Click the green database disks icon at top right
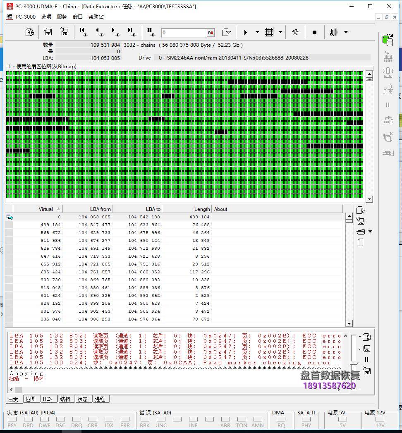 coord(388,40)
